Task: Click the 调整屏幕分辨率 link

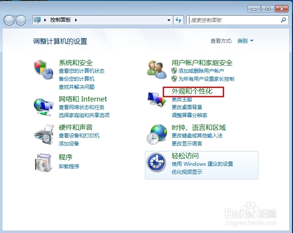Action: click(189, 115)
